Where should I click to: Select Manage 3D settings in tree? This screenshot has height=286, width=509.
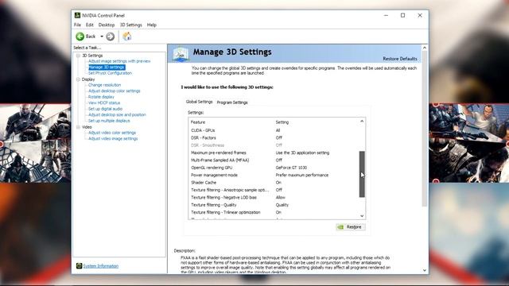click(x=107, y=67)
